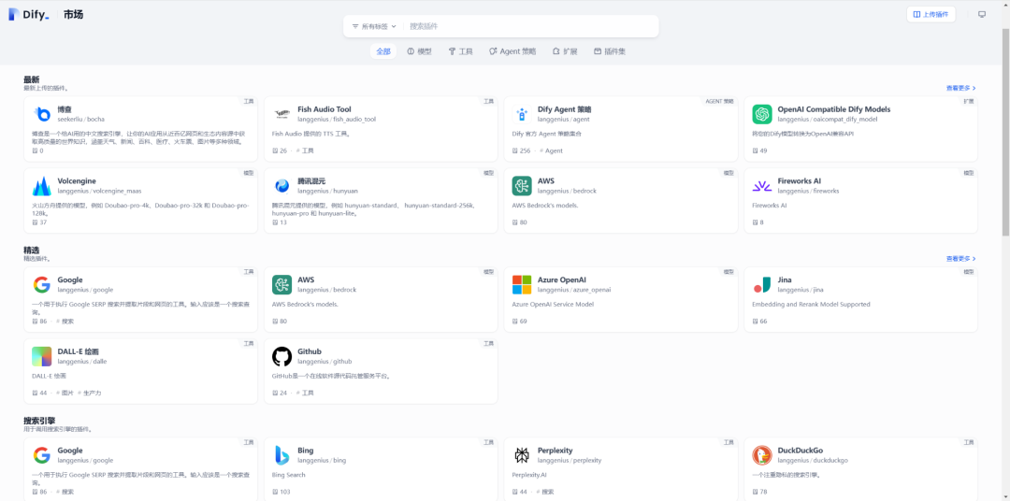The image size is (1010, 501).
Task: Click the DALL-E 绘画 plugin icon
Action: tap(42, 356)
